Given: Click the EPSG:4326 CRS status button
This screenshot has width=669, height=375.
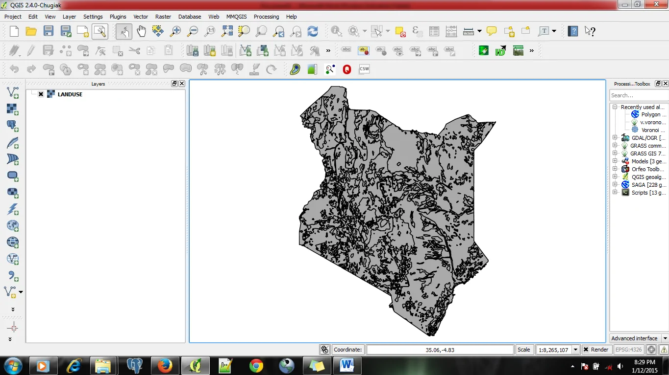Looking at the screenshot, I should tap(628, 350).
